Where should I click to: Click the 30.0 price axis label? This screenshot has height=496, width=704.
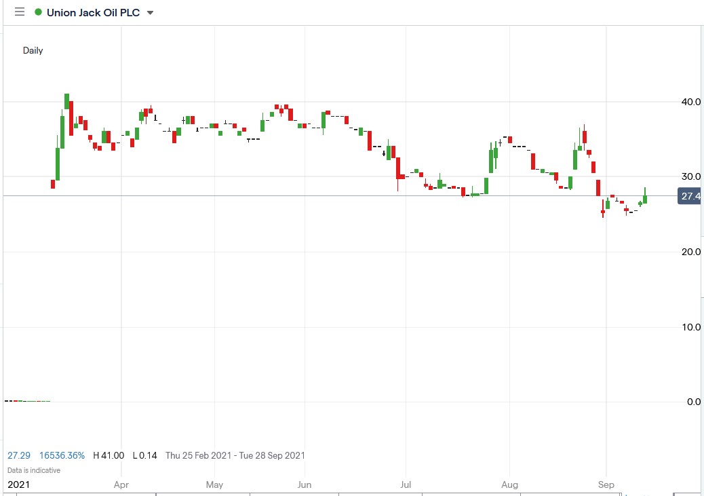691,177
